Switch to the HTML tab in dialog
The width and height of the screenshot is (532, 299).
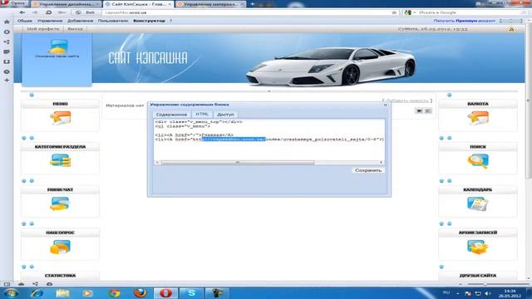coord(202,115)
